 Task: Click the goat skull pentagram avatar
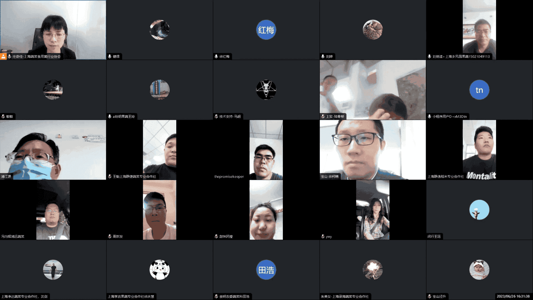point(266,90)
